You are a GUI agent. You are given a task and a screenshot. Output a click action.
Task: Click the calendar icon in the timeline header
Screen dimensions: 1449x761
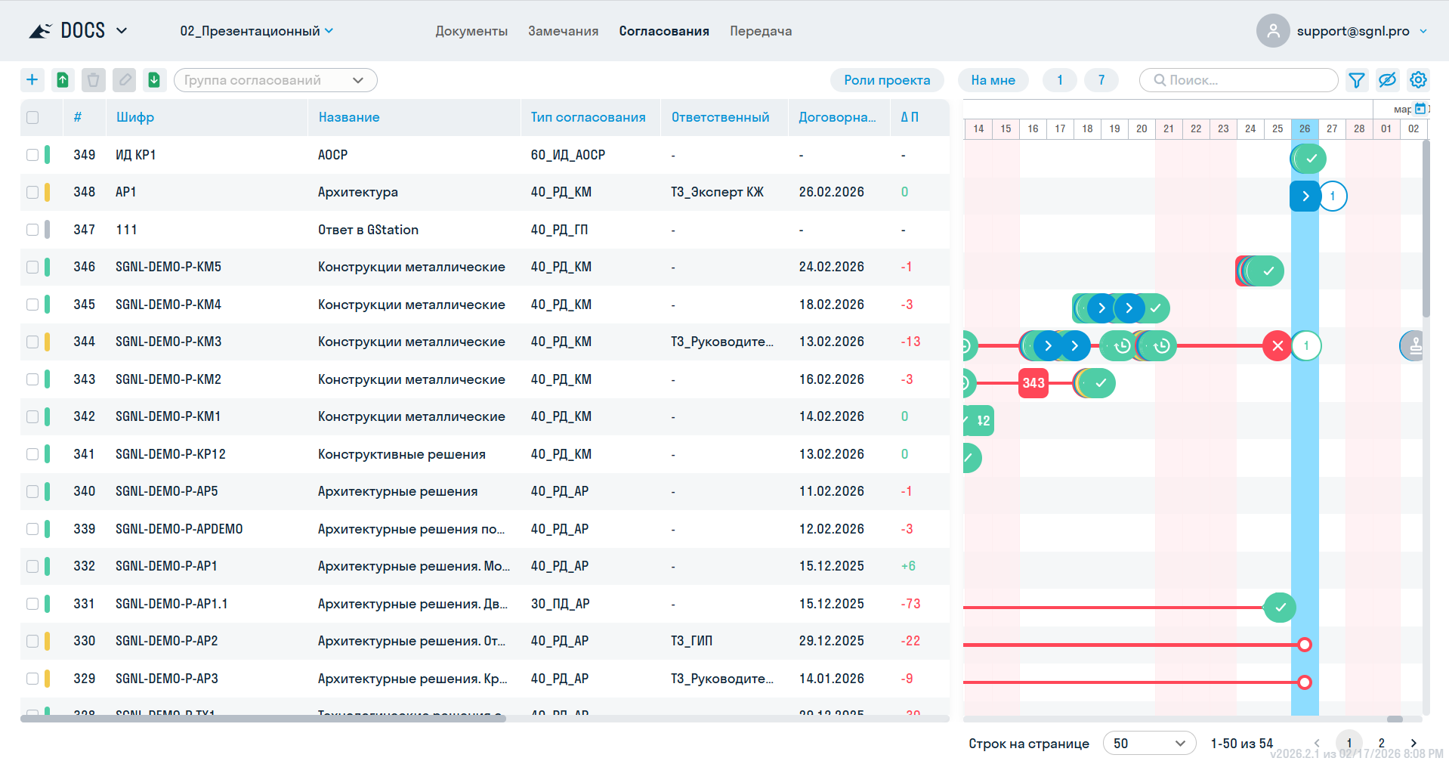point(1420,109)
